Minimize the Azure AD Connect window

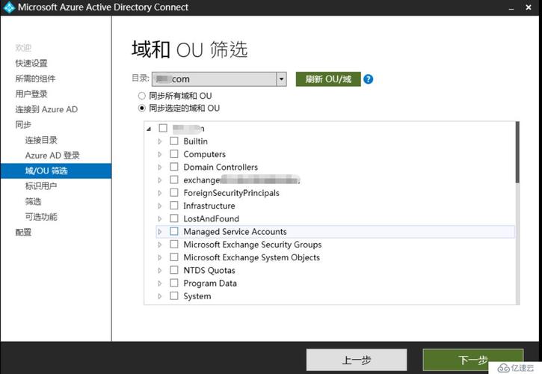(511, 7)
